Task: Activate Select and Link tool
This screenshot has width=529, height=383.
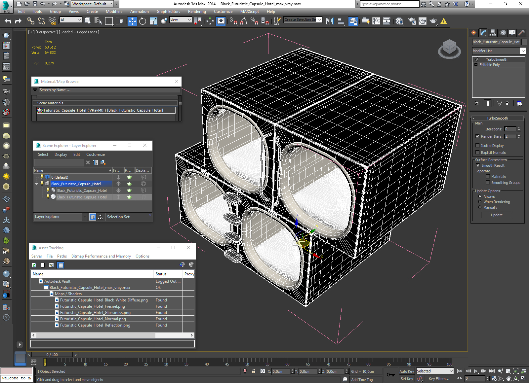Action: 31,21
